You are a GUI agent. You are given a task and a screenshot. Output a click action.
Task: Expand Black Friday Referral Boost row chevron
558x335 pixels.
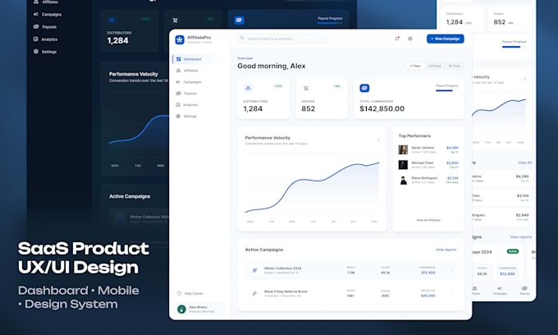coord(451,293)
